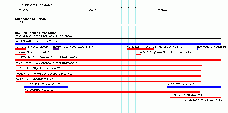Click the red dgv607e214 variant bar
Image resolution: width=228 pixels, height=113 pixels.
pyautogui.click(x=118, y=60)
